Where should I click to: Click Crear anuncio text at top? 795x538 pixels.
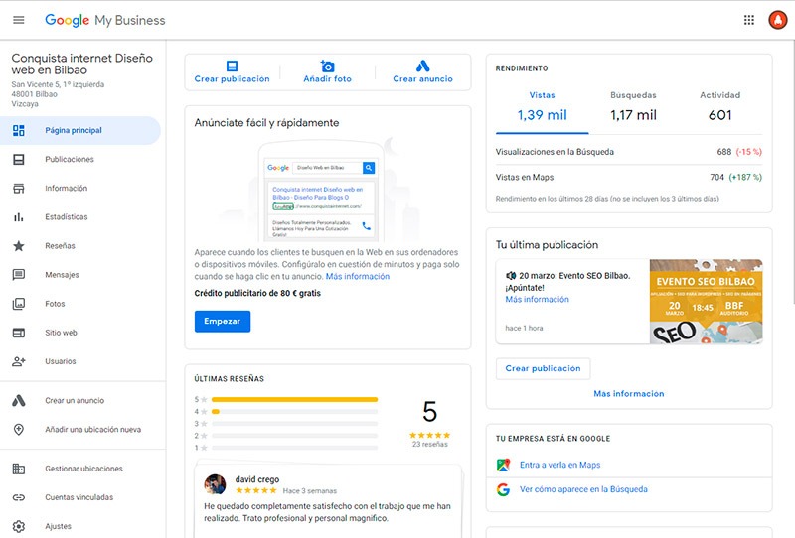point(423,79)
